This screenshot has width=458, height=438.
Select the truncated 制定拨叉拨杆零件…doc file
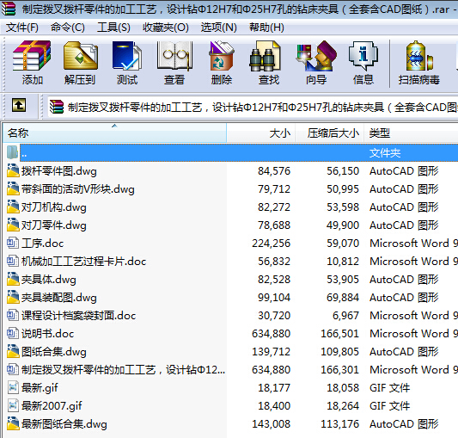(x=123, y=370)
